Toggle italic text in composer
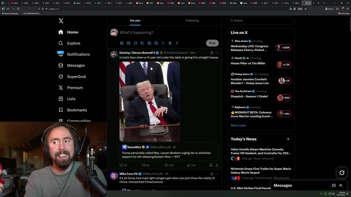 (x=177, y=43)
